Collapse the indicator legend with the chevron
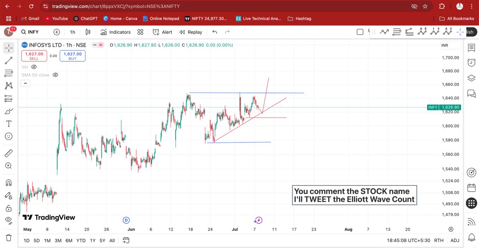The width and height of the screenshot is (479, 248). [25, 83]
